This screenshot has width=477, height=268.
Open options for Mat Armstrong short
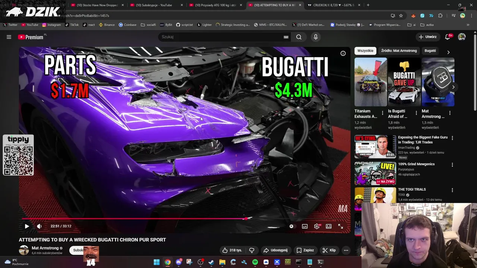pyautogui.click(x=450, y=113)
